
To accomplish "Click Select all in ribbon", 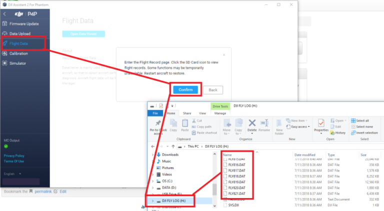I will 360,121.
